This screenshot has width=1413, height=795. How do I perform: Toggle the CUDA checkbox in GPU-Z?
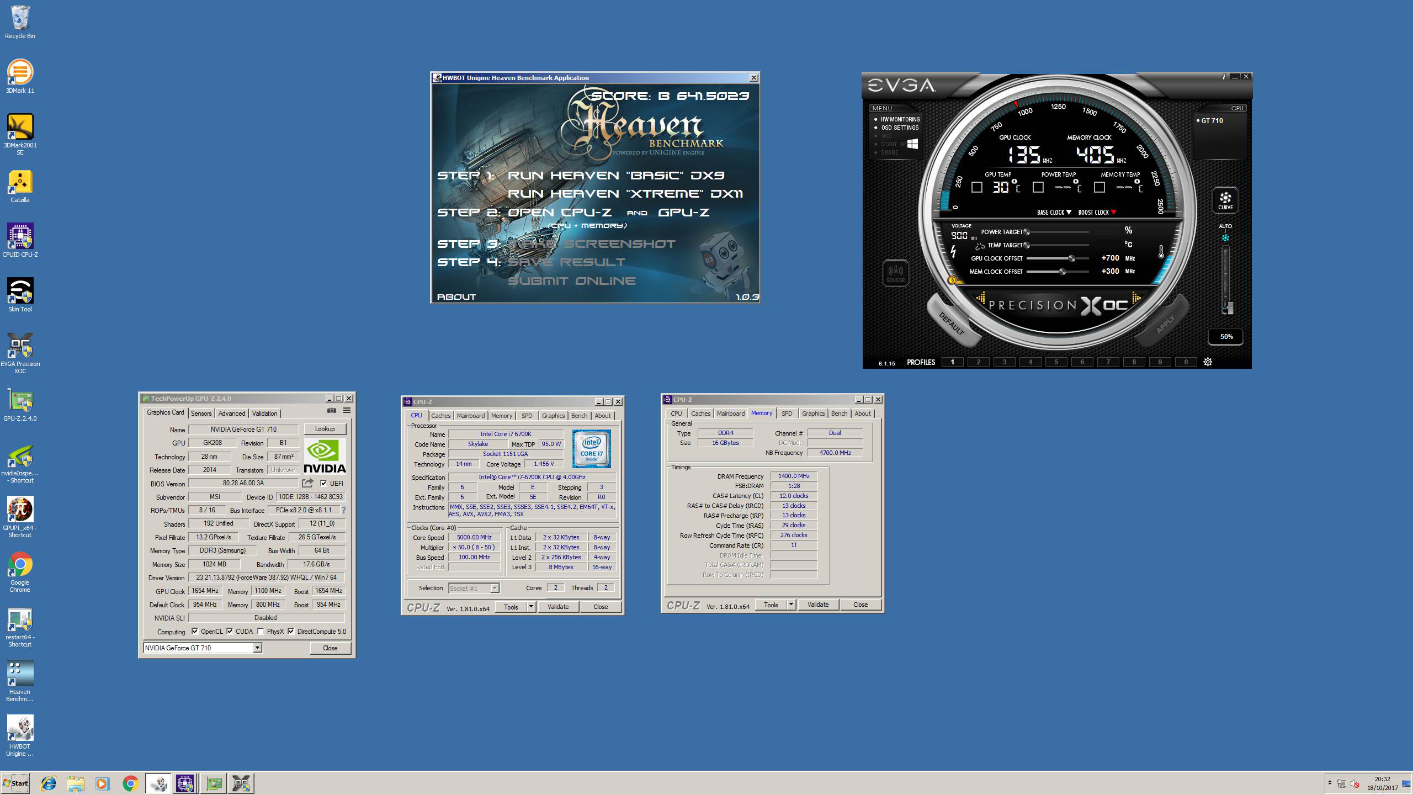[230, 631]
